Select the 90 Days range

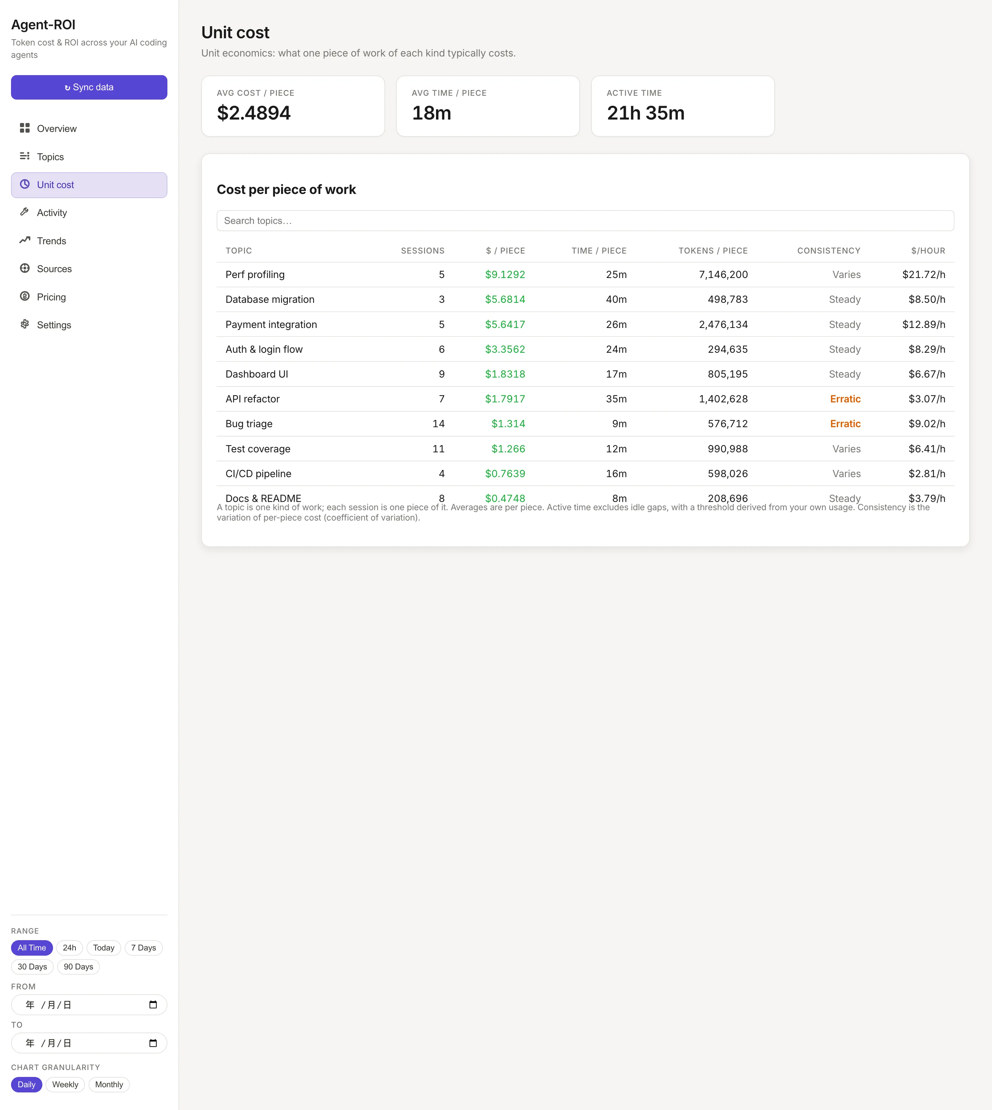tap(79, 967)
